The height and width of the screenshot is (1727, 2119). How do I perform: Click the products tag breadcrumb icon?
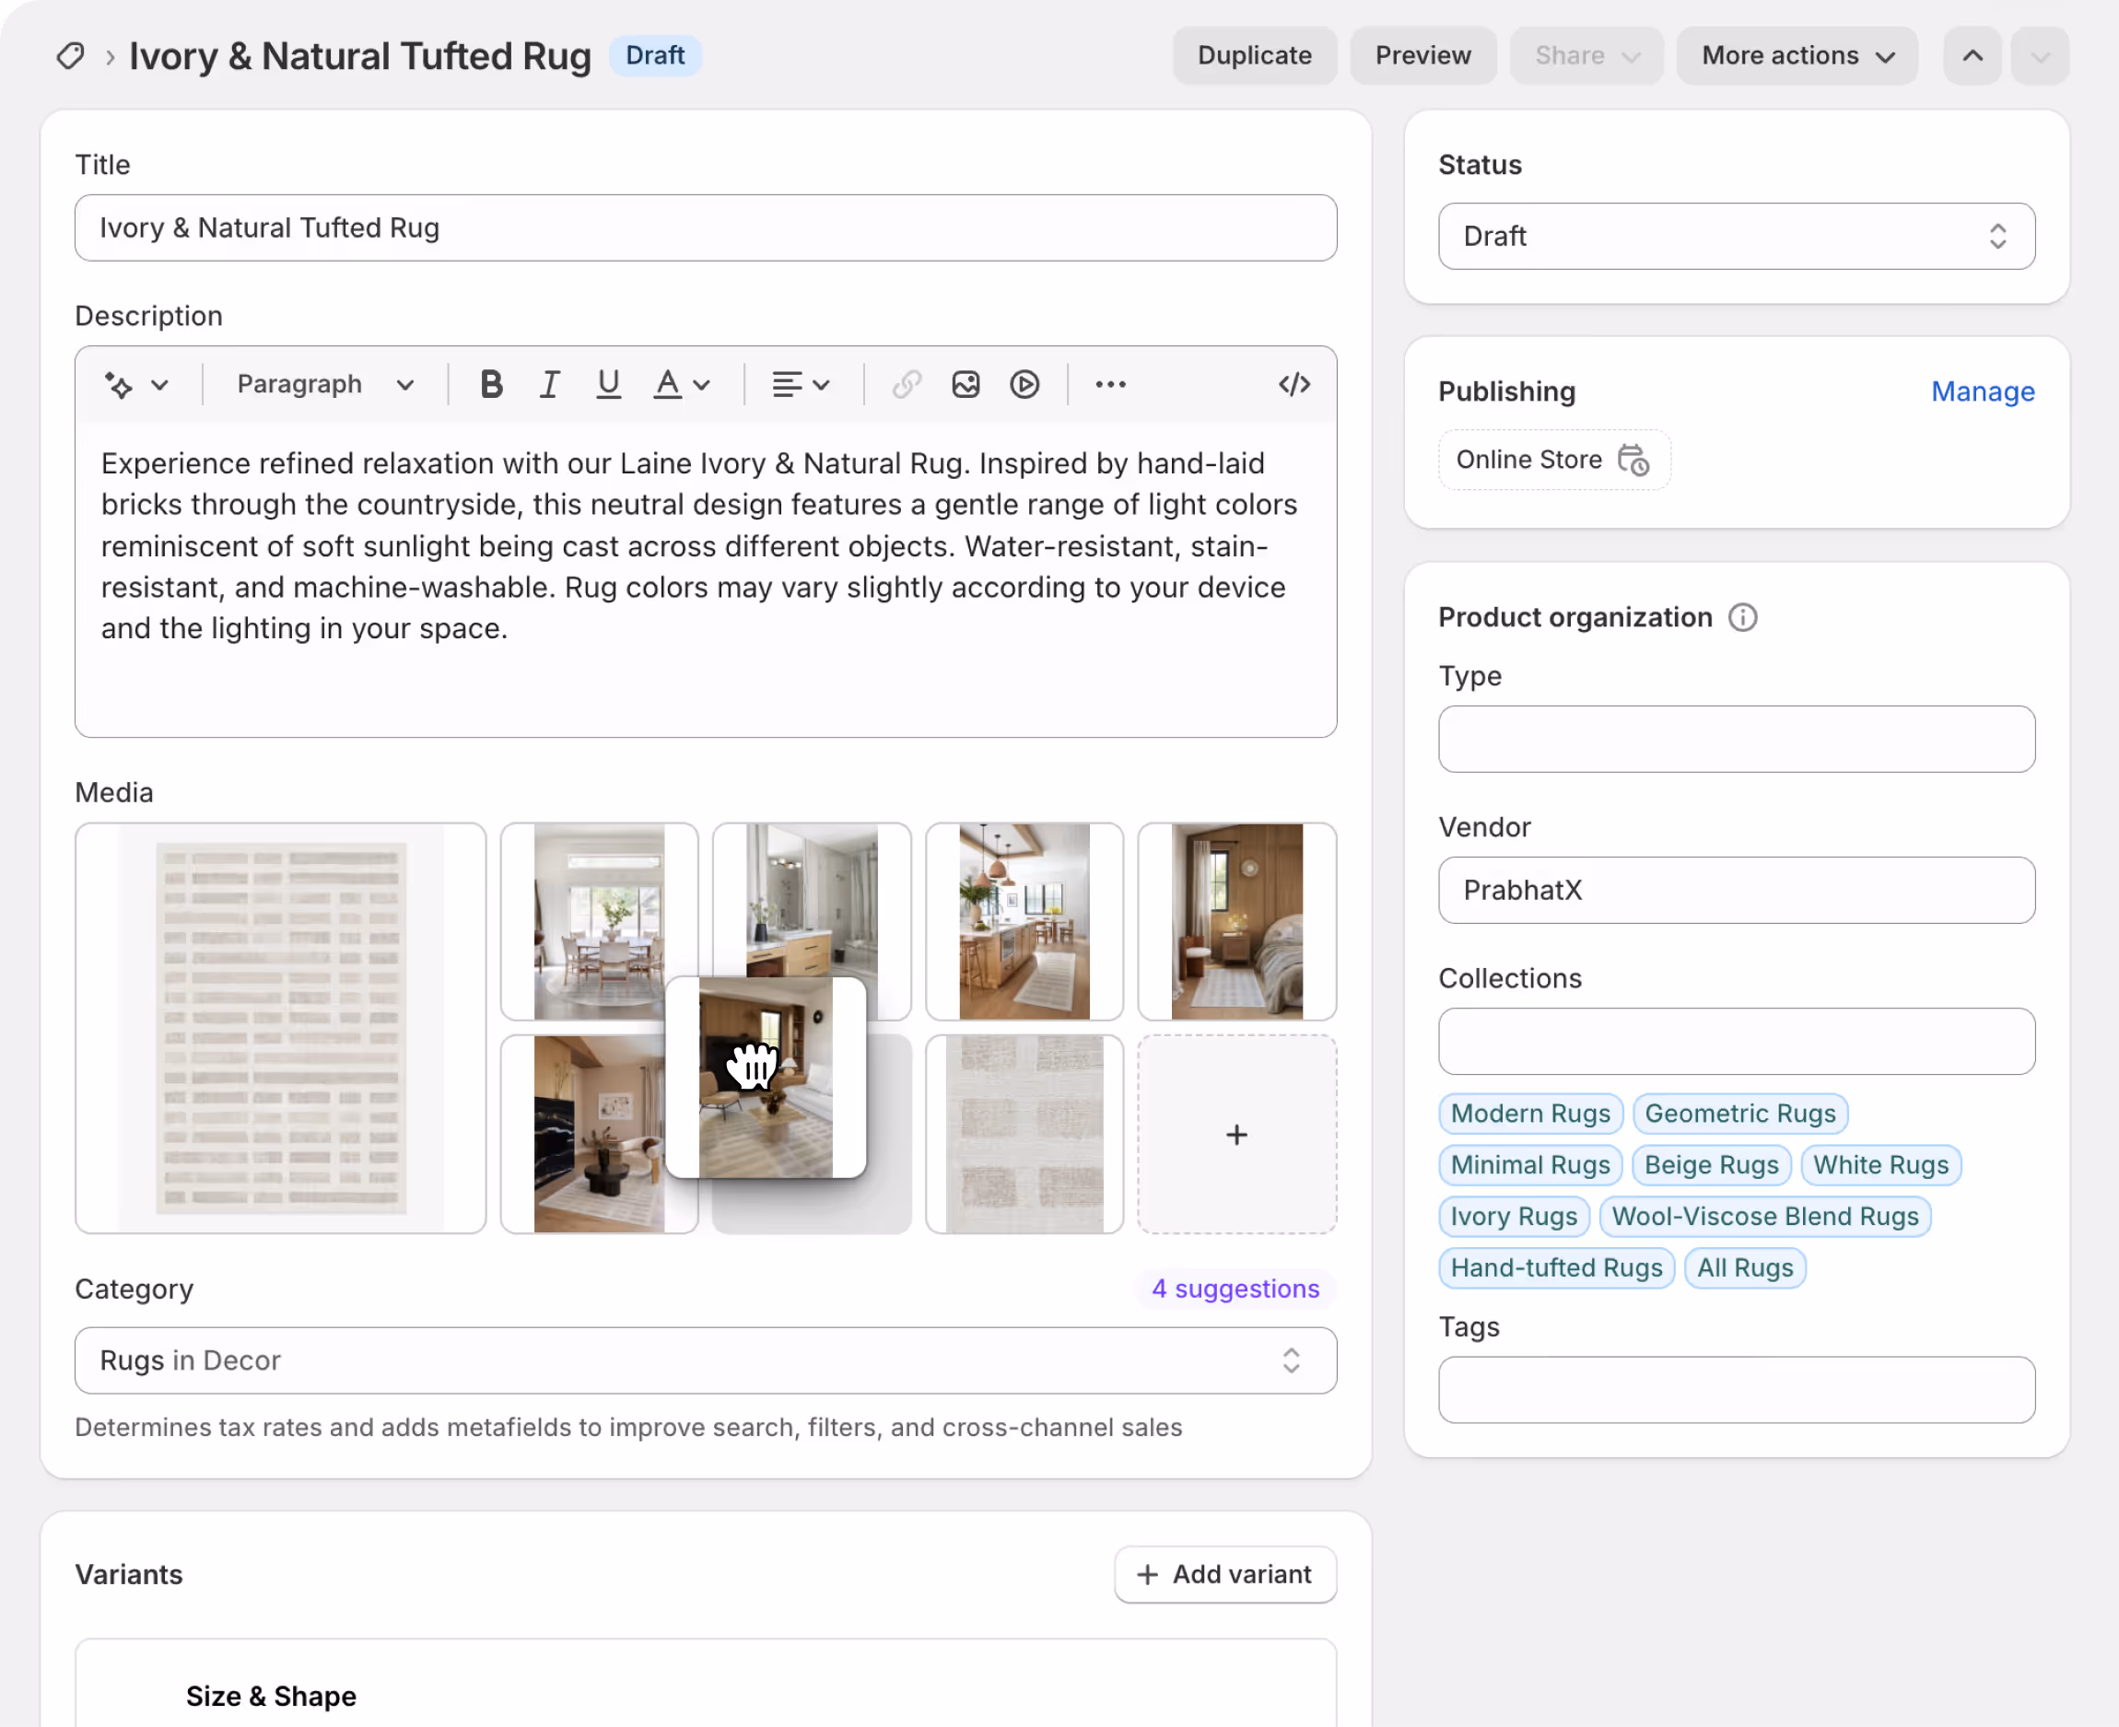(x=70, y=55)
